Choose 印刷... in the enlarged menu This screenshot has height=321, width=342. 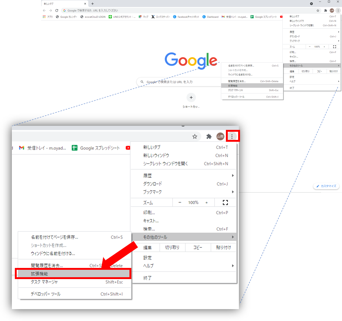184,213
